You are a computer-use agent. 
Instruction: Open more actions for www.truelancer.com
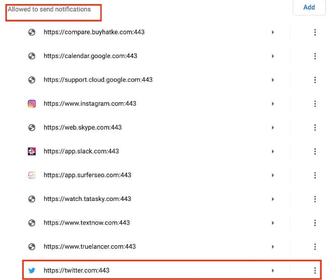pyautogui.click(x=315, y=247)
